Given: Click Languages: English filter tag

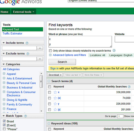Looking at the screenshot, I should click(121, 55).
